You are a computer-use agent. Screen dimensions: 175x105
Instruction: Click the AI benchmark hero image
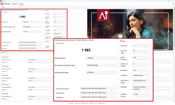(130, 30)
